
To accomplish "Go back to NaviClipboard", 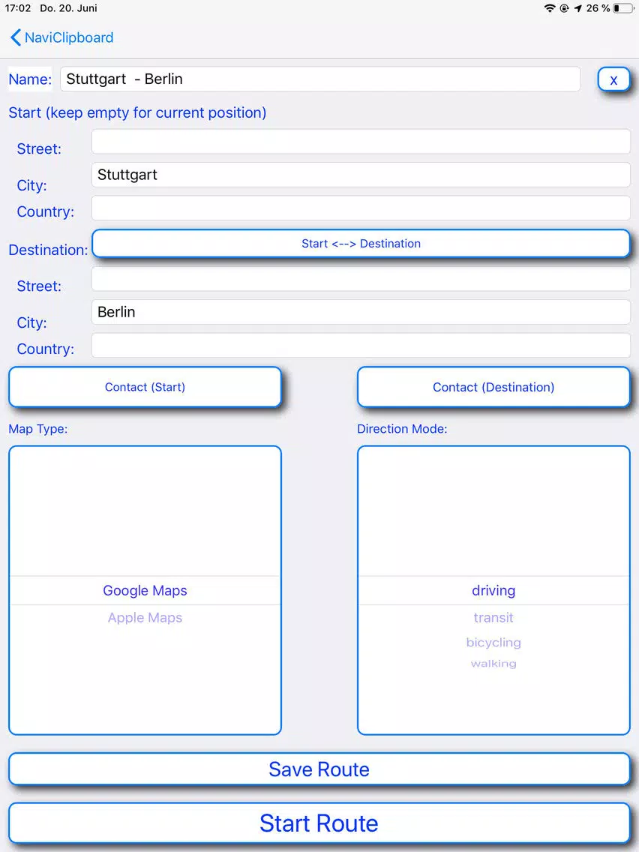I will pos(62,37).
